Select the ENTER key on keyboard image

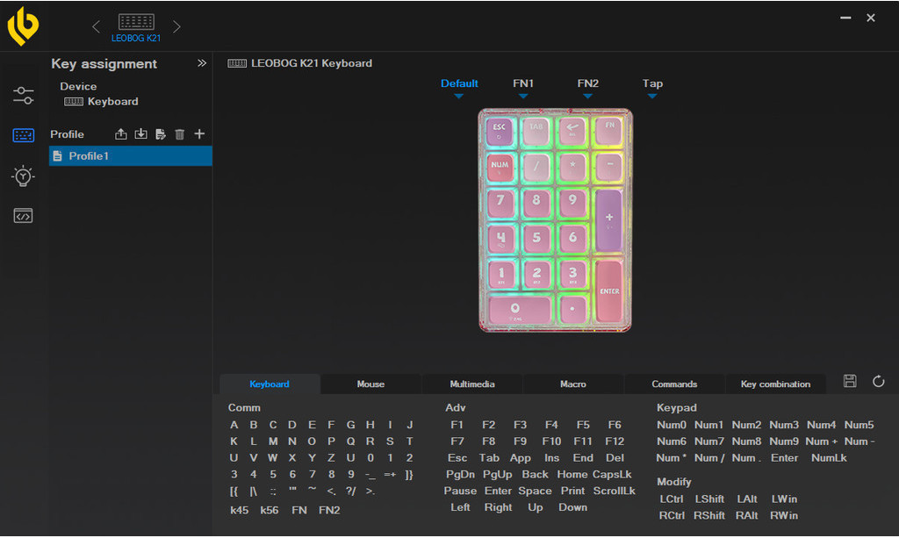point(609,291)
